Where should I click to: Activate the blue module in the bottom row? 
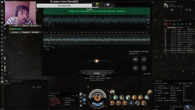click(131, 103)
